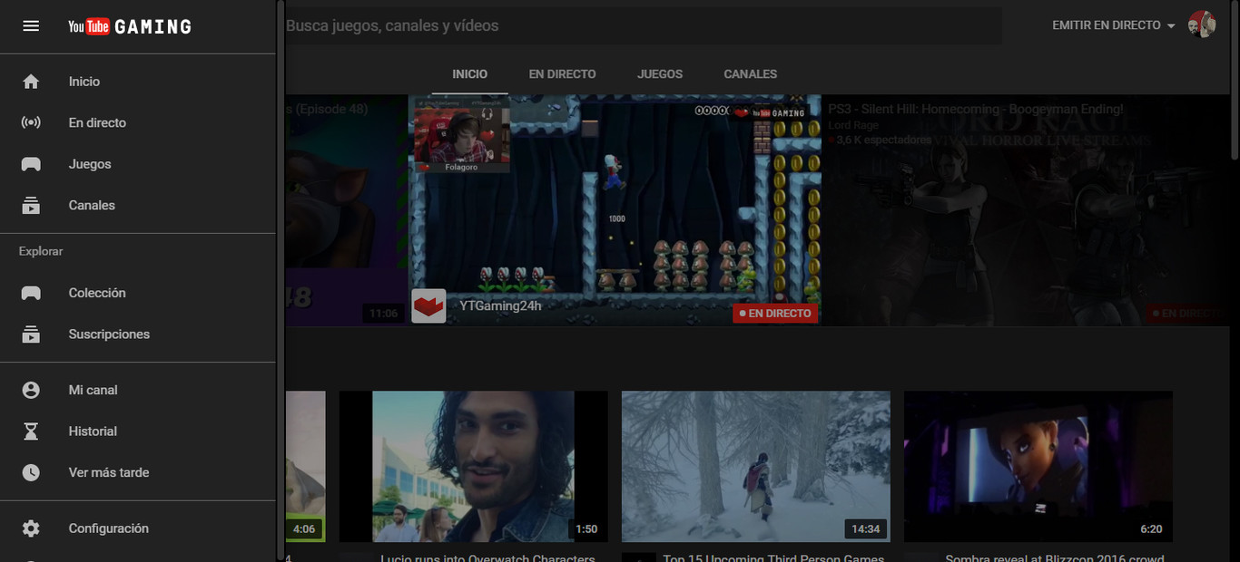Screen dimensions: 1240x562
Task: Select the Inicio home icon in sidebar
Action: point(30,81)
